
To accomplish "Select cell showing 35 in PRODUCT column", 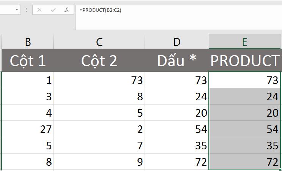I will point(245,146).
